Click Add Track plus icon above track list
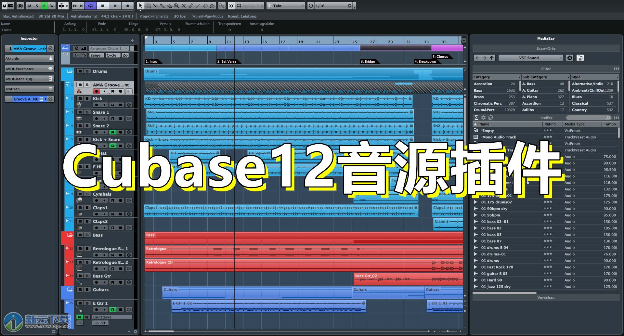Image resolution: width=624 pixels, height=336 pixels. (132, 41)
